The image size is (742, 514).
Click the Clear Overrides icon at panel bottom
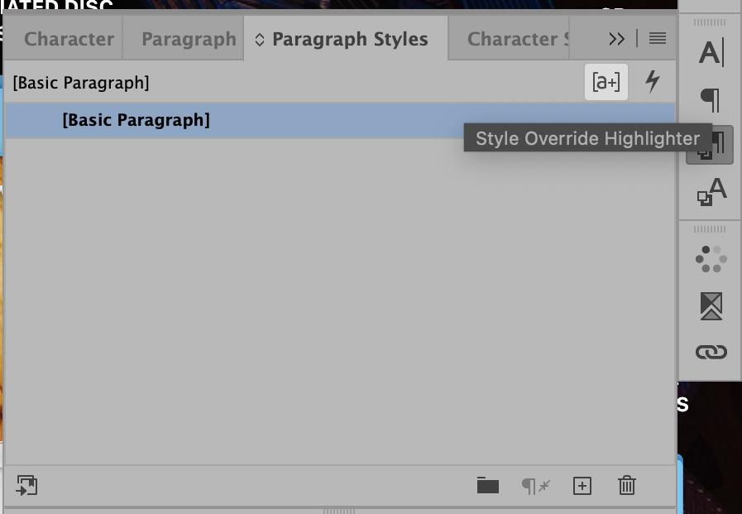[x=536, y=486]
